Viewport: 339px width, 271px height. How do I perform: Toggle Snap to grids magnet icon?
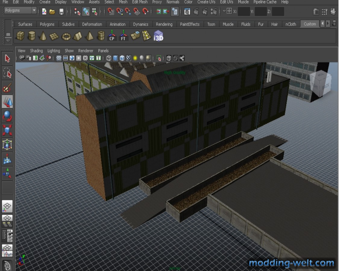pyautogui.click(x=111, y=11)
